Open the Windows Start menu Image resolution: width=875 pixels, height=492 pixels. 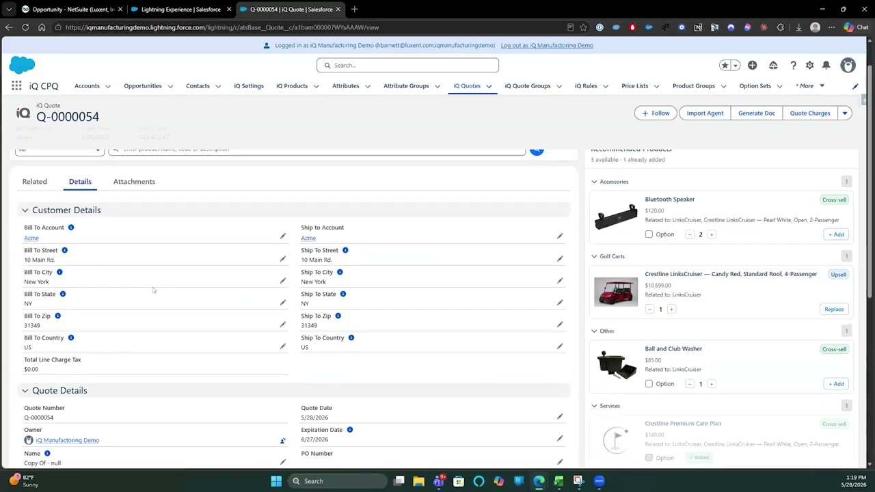(x=276, y=481)
